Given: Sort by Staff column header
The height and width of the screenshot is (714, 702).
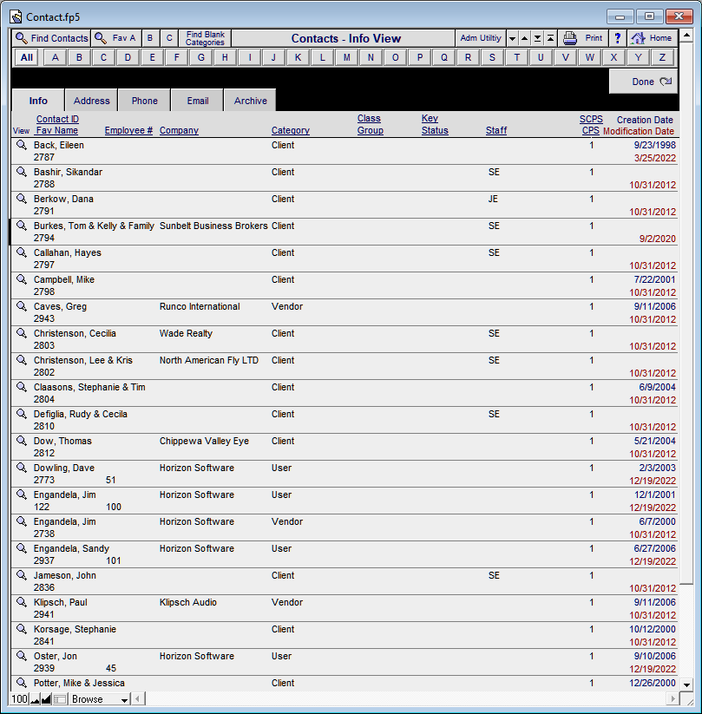Looking at the screenshot, I should click(x=496, y=131).
